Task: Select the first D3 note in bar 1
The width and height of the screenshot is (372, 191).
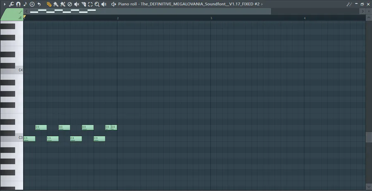Action: [x=41, y=127]
